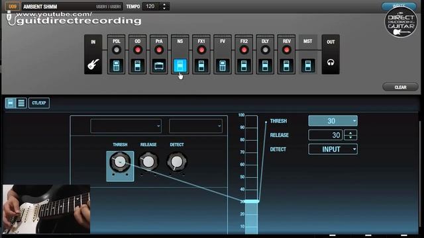Select the IN guitar input block
Image resolution: width=424 pixels, height=238 pixels.
[93, 54]
